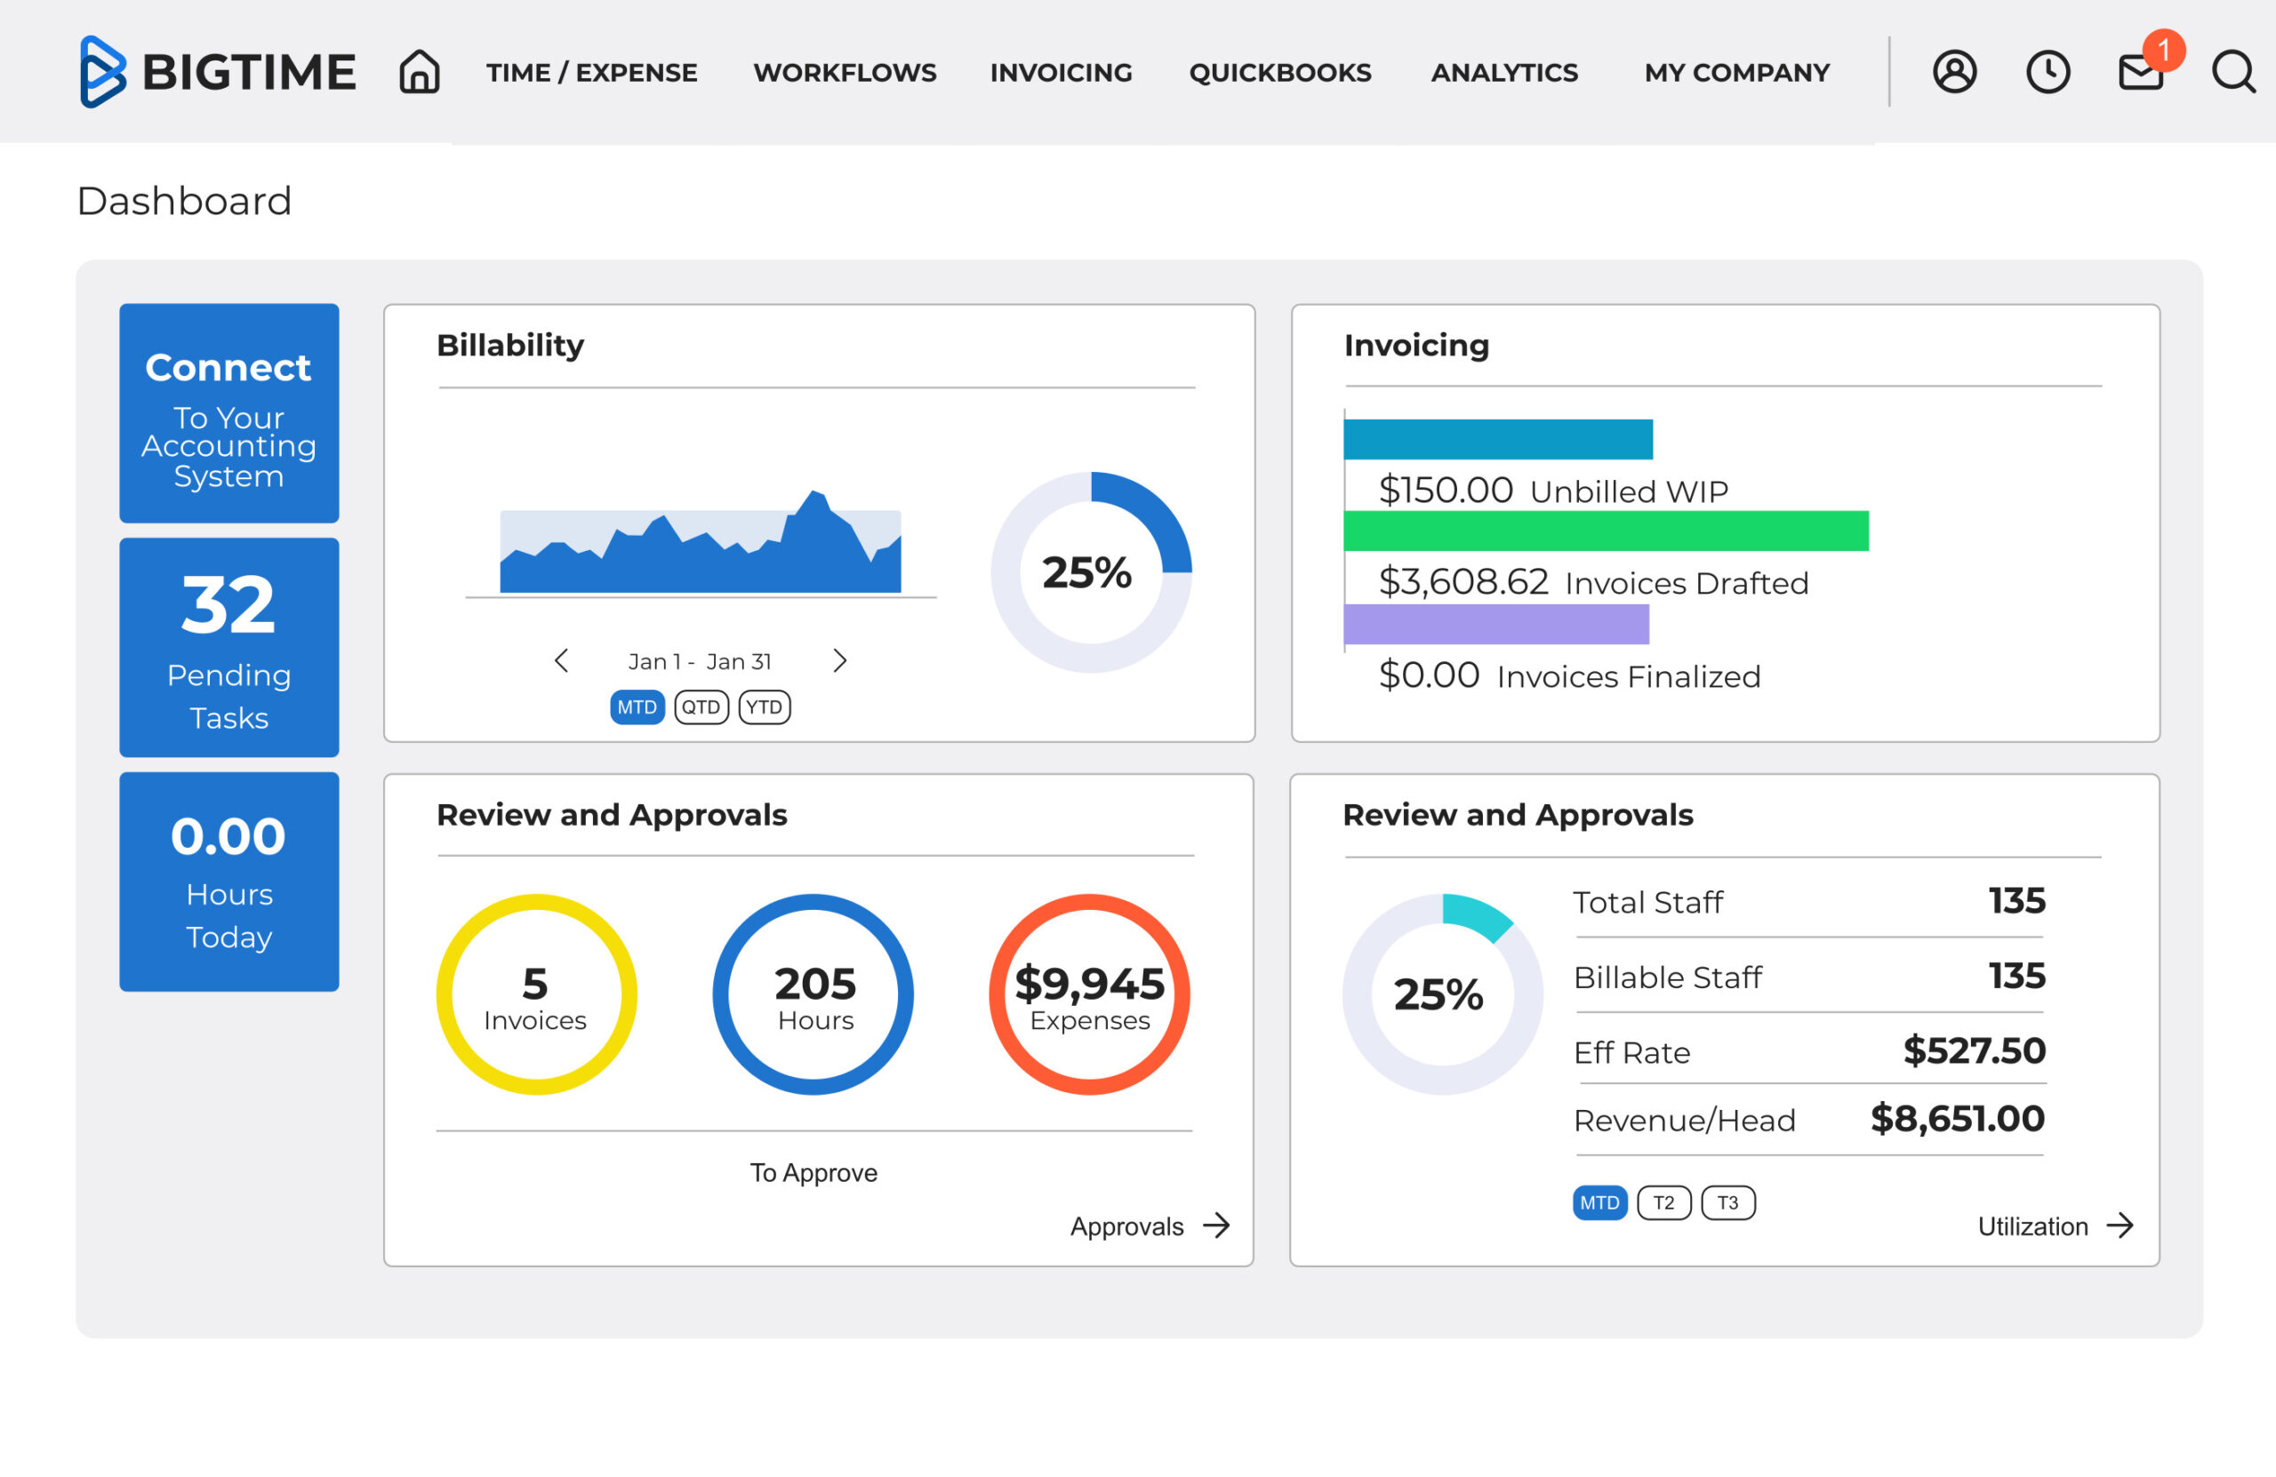Click the arrow beside Utilization
The width and height of the screenshot is (2276, 1477).
point(2120,1226)
